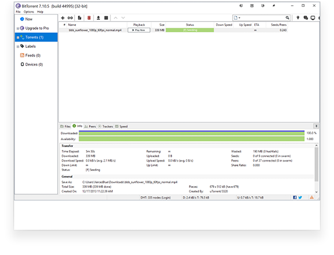This screenshot has height=255, width=334.
Task: Expand the Labels tree node
Action: (18, 46)
